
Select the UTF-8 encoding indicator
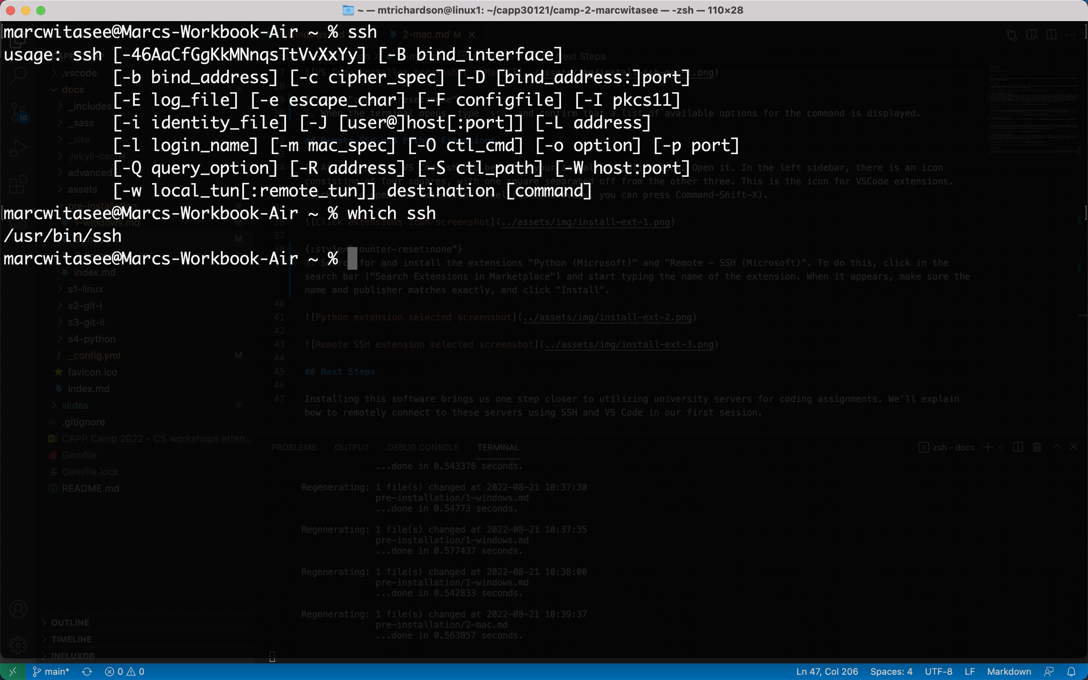(938, 671)
